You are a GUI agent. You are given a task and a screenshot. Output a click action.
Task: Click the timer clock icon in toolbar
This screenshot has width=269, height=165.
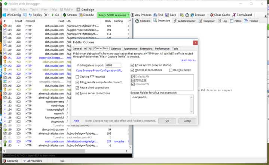(x=187, y=15)
